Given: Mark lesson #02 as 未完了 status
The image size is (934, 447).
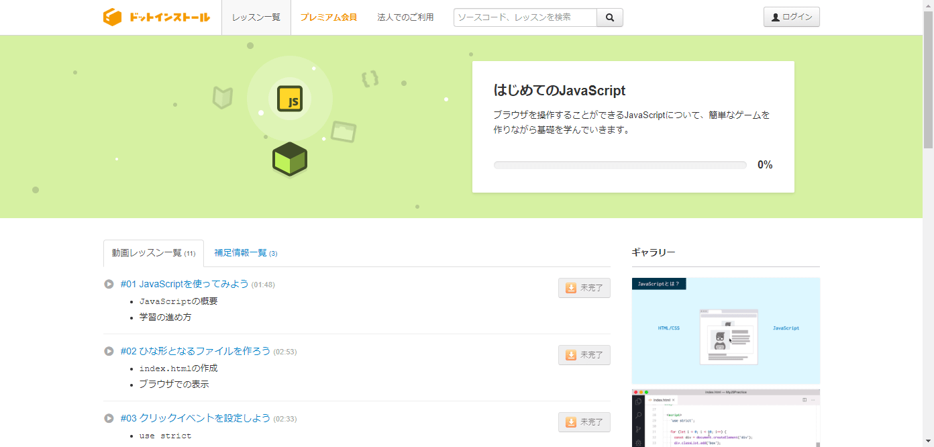Looking at the screenshot, I should point(584,354).
